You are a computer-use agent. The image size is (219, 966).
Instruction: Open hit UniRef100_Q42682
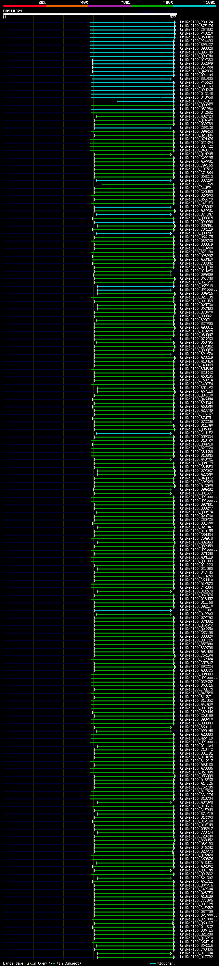[x=196, y=112]
